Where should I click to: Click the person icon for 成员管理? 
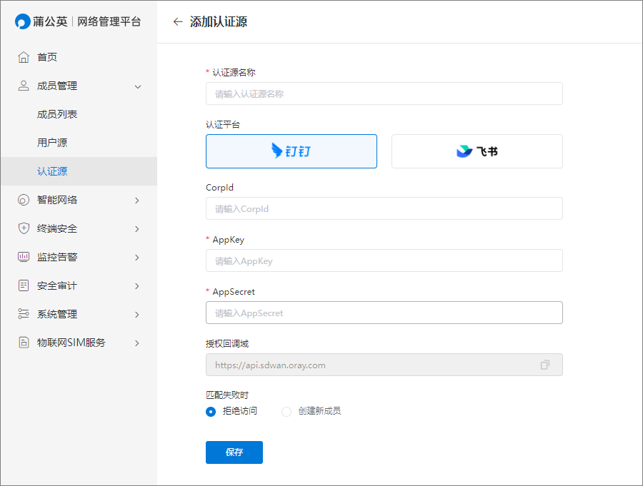tap(24, 86)
